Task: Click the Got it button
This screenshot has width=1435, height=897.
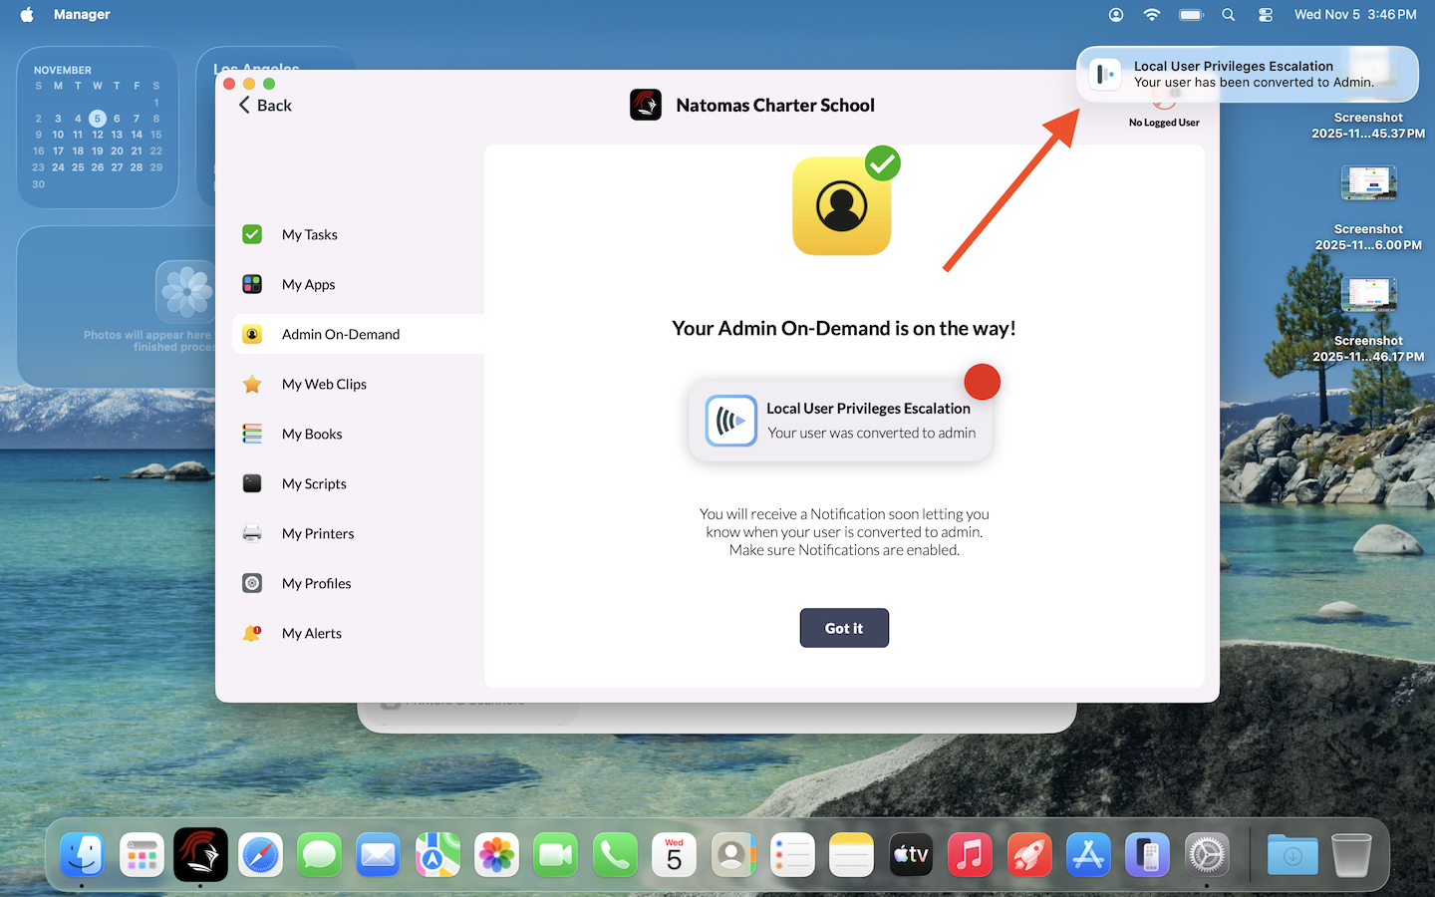Action: click(844, 628)
